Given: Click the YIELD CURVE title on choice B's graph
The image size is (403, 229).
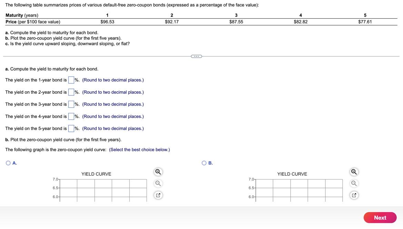Looking at the screenshot, I should click(x=292, y=174).
